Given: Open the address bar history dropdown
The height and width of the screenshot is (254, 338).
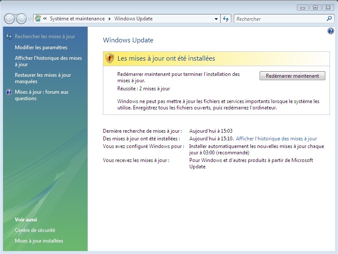Looking at the screenshot, I should pyautogui.click(x=216, y=19).
